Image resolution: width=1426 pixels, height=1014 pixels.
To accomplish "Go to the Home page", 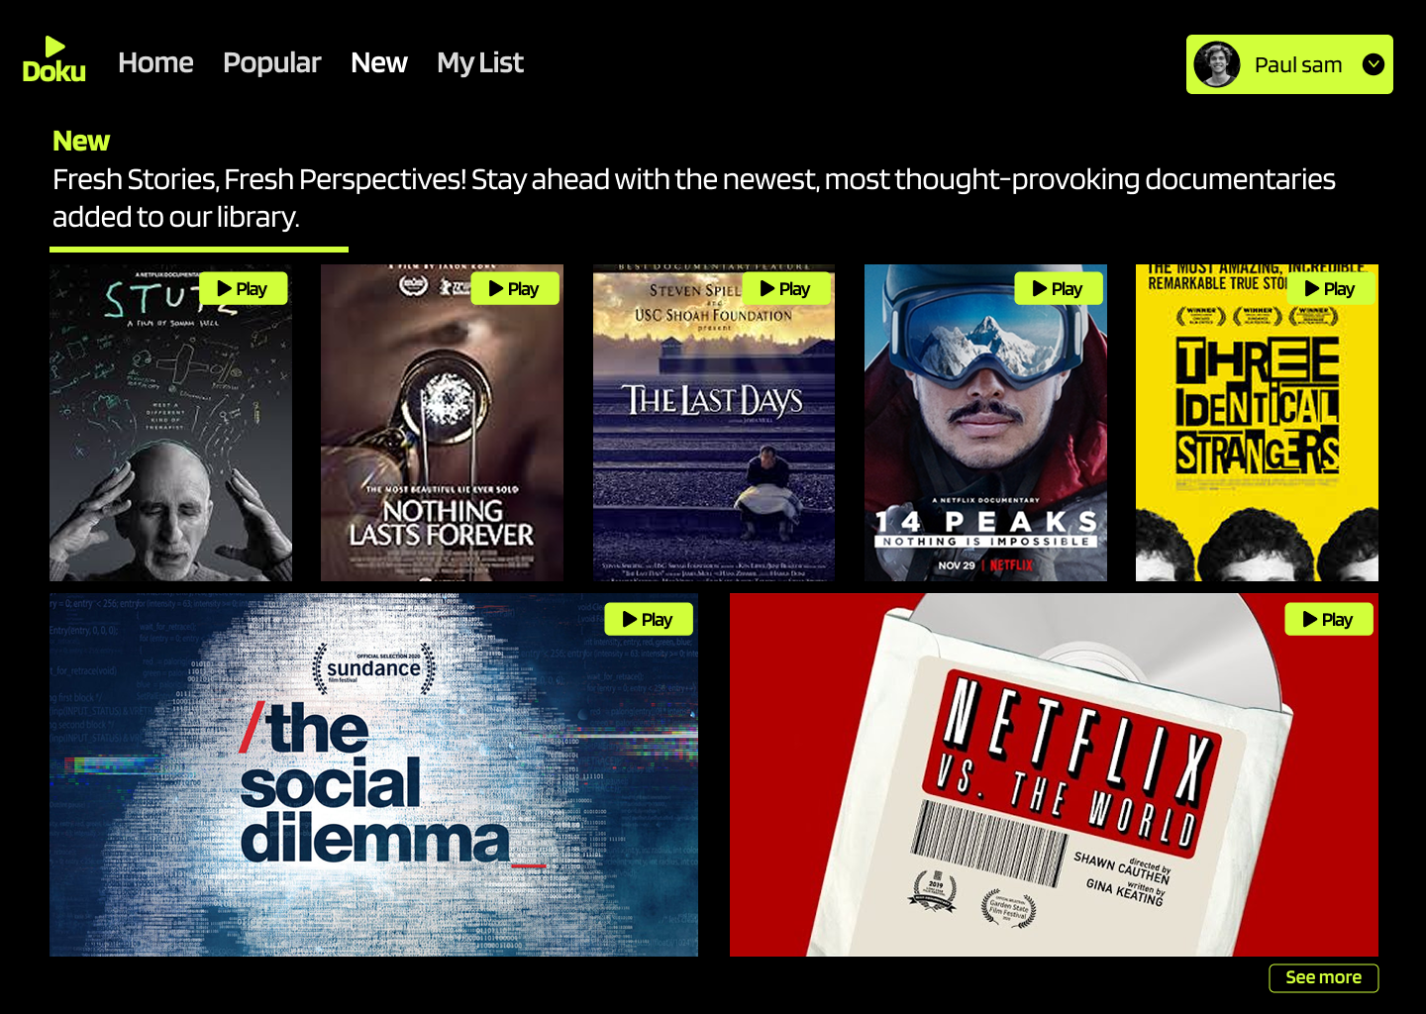I will [155, 62].
